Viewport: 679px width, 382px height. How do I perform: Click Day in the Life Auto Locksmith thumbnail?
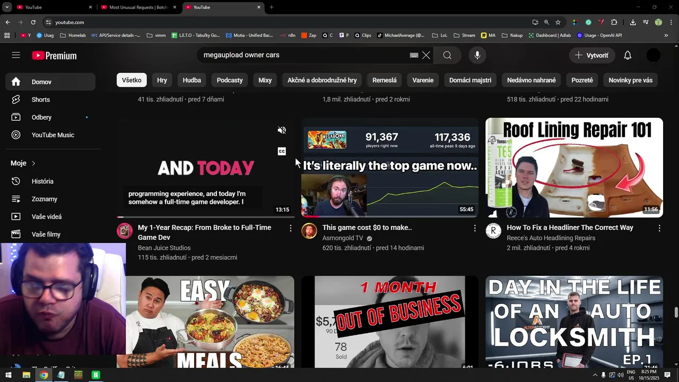click(574, 322)
